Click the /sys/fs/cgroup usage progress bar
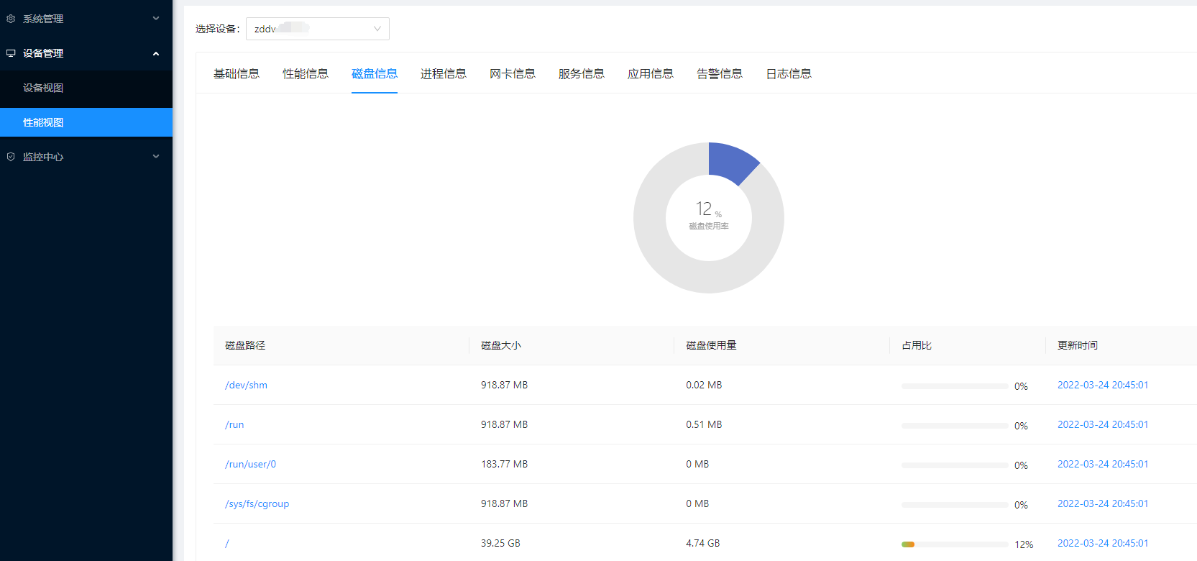1197x561 pixels. (955, 505)
